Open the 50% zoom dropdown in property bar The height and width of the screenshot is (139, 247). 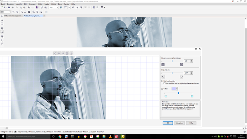coord(9,12)
